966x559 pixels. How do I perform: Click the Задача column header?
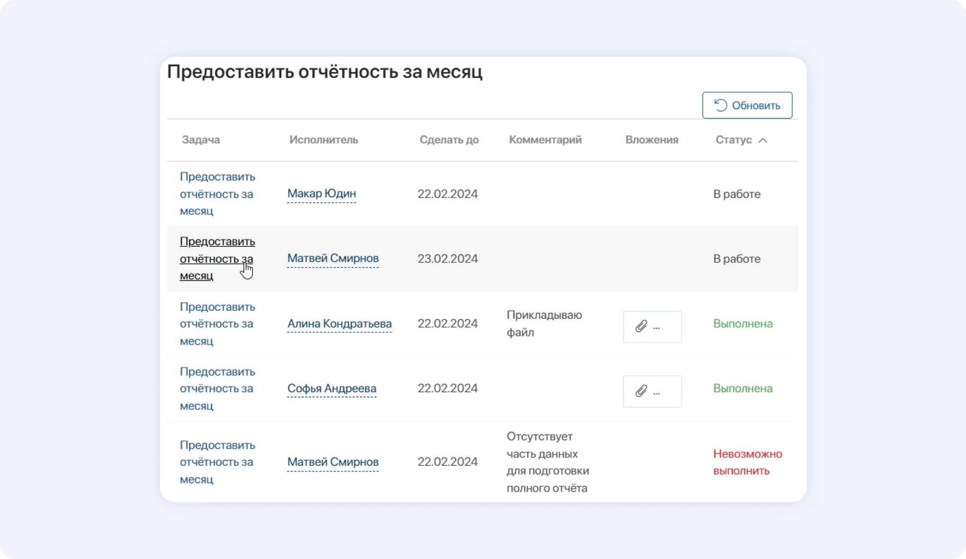click(201, 140)
